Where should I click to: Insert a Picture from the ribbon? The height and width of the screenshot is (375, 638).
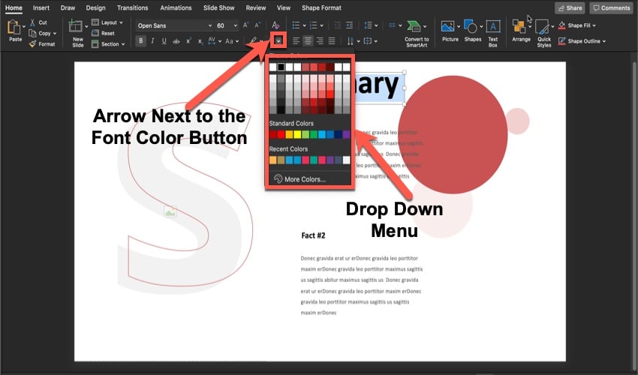point(450,27)
